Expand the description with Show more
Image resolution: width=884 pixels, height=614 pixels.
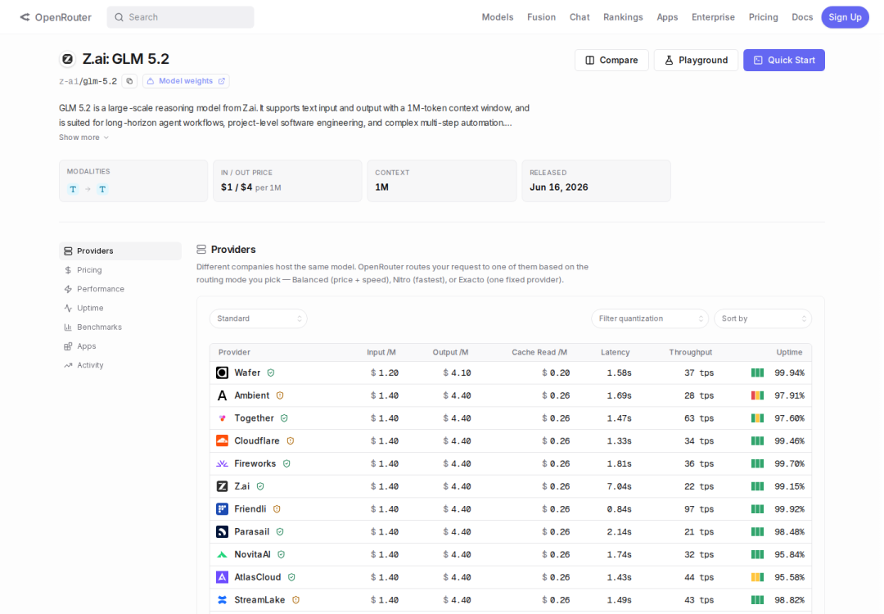[83, 138]
